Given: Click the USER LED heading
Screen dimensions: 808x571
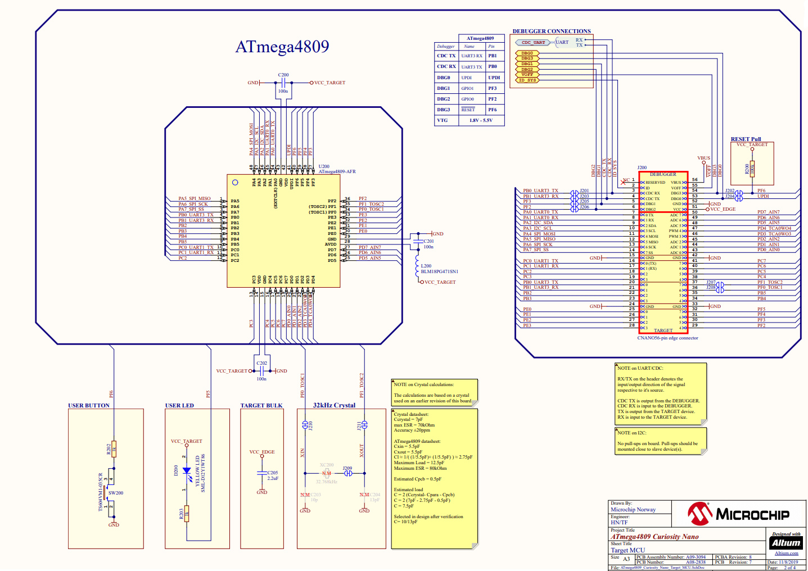Looking at the screenshot, I should 179,405.
